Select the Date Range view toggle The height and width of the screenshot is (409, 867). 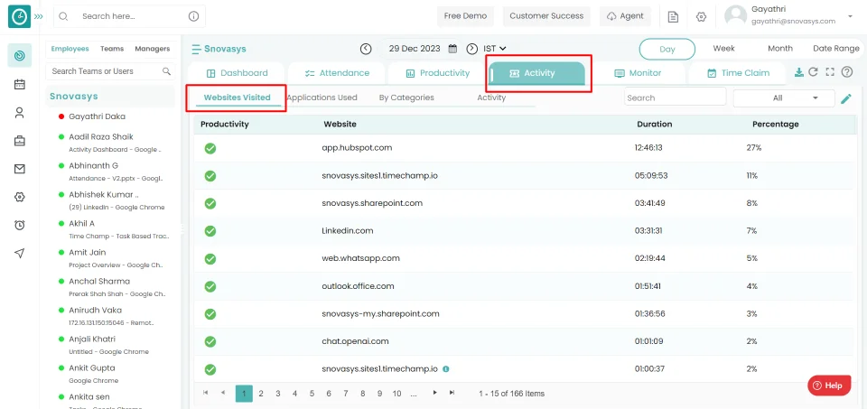836,49
